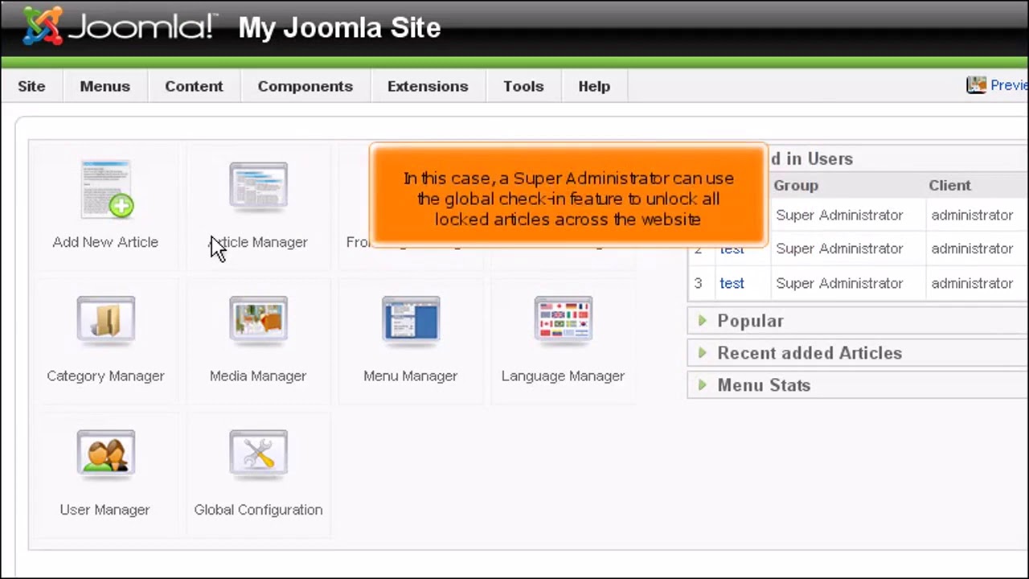Click the Preview icon in top bar

[x=976, y=85]
